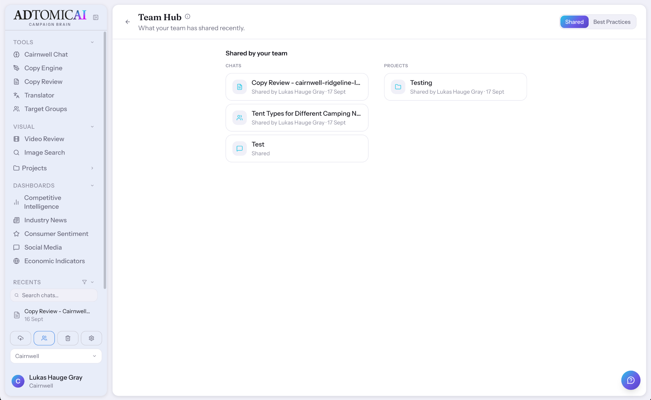Open the Testing shared project
Viewport: 651px width, 400px height.
[455, 87]
